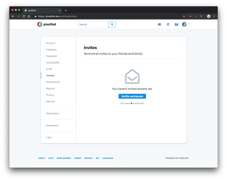The width and height of the screenshot is (227, 180).
Task: Go to Data Export settings
Action: pos(53,114)
